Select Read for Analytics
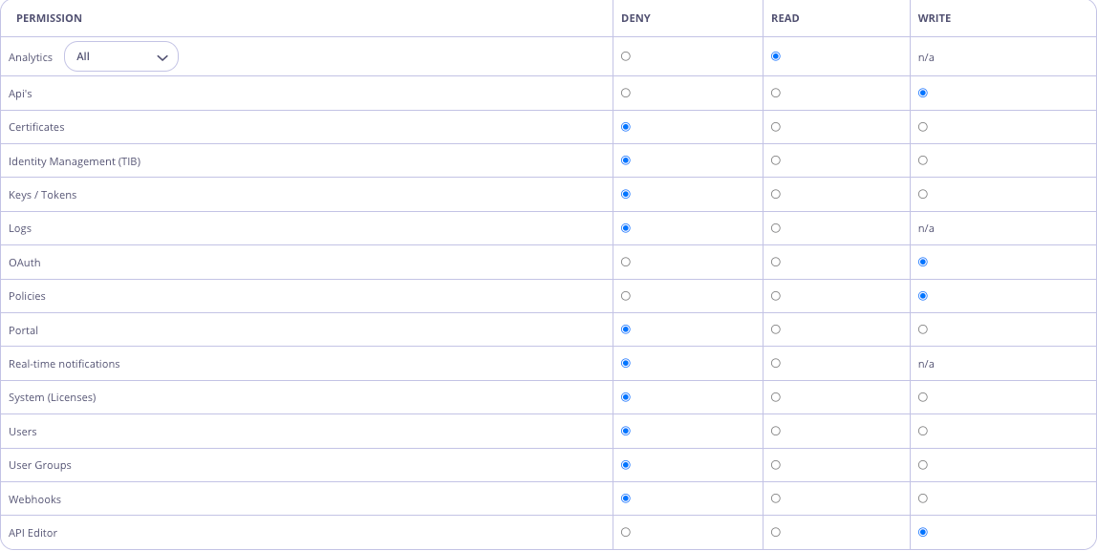 (x=775, y=56)
